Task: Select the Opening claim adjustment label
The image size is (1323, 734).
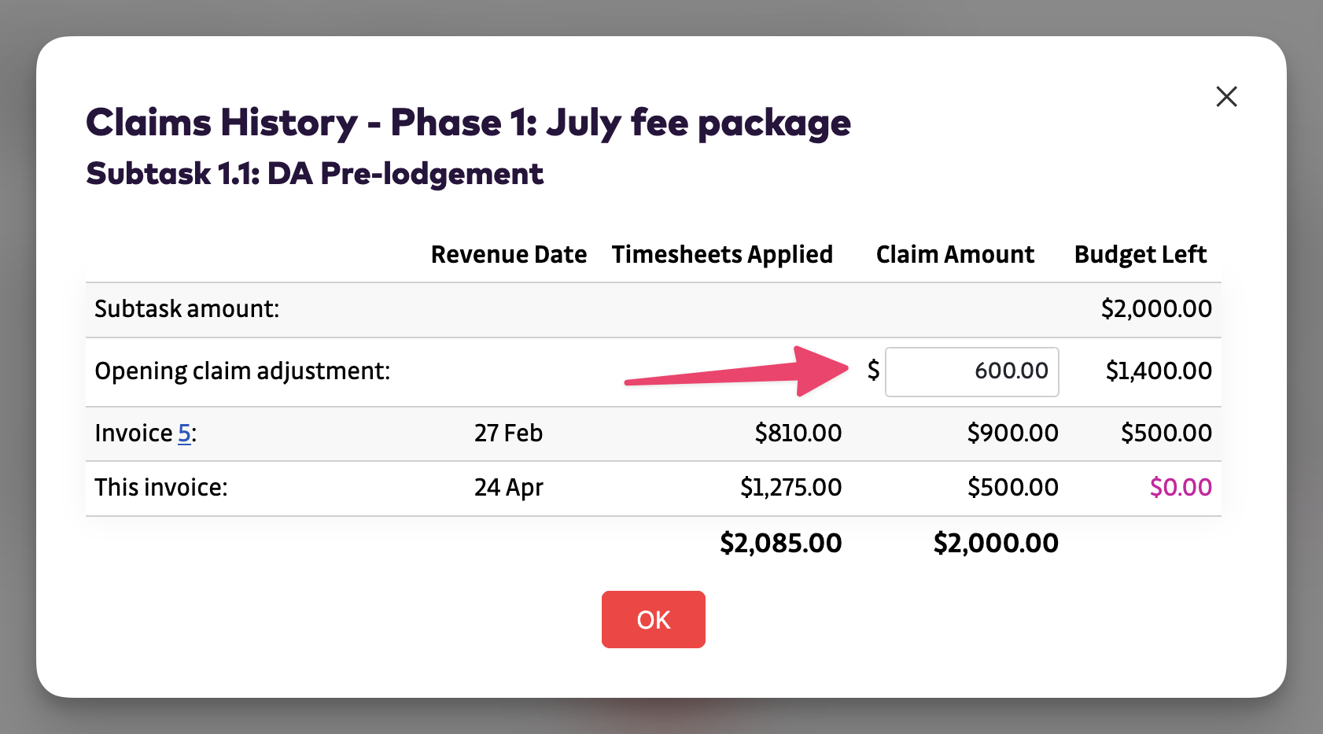Action: coord(242,371)
